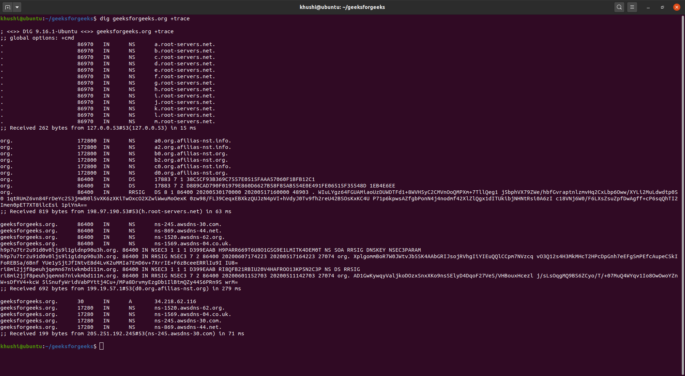This screenshot has height=376, width=685.
Task: Click 'h.root-servers.net.' NS entry
Action: click(184, 89)
